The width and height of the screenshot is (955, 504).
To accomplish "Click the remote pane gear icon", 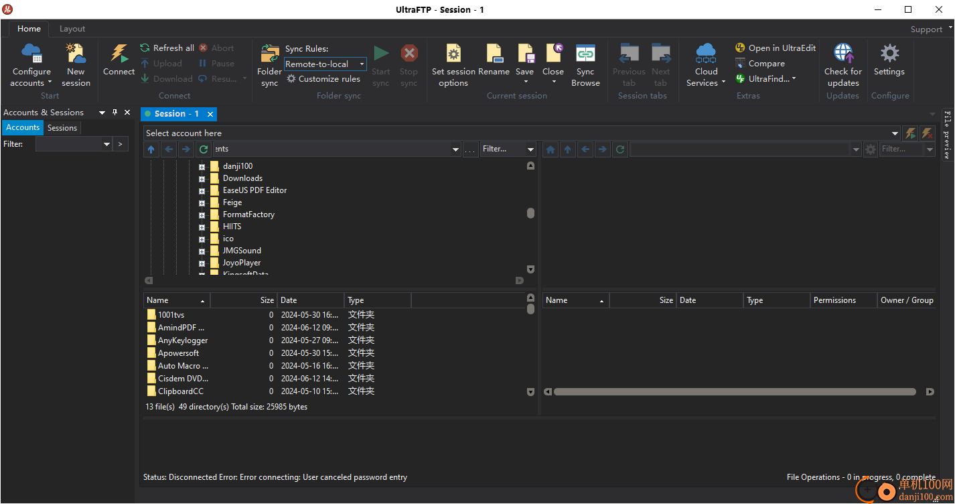I will [x=870, y=149].
